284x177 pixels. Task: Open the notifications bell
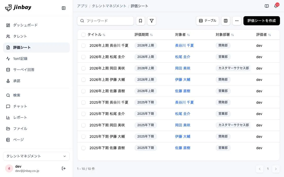[276, 6]
